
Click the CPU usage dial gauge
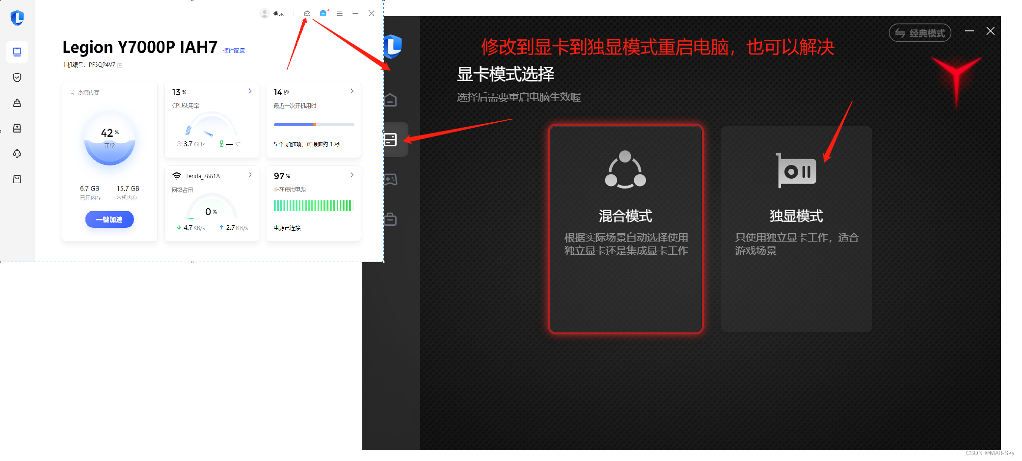211,125
